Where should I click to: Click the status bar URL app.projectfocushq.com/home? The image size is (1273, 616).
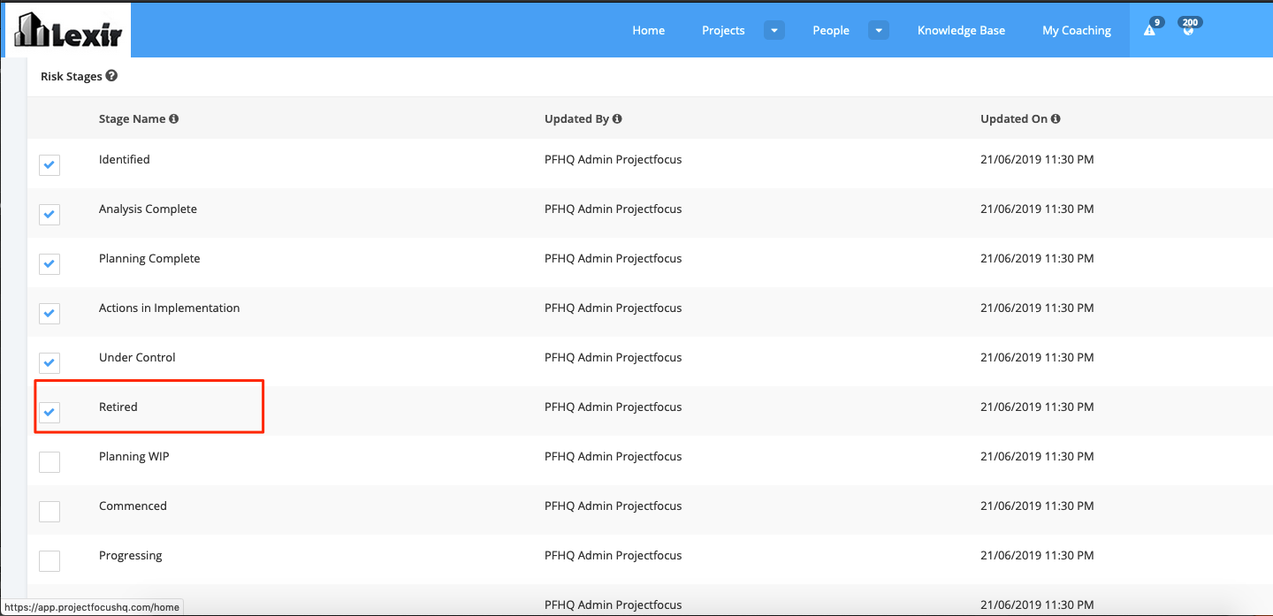tap(93, 607)
